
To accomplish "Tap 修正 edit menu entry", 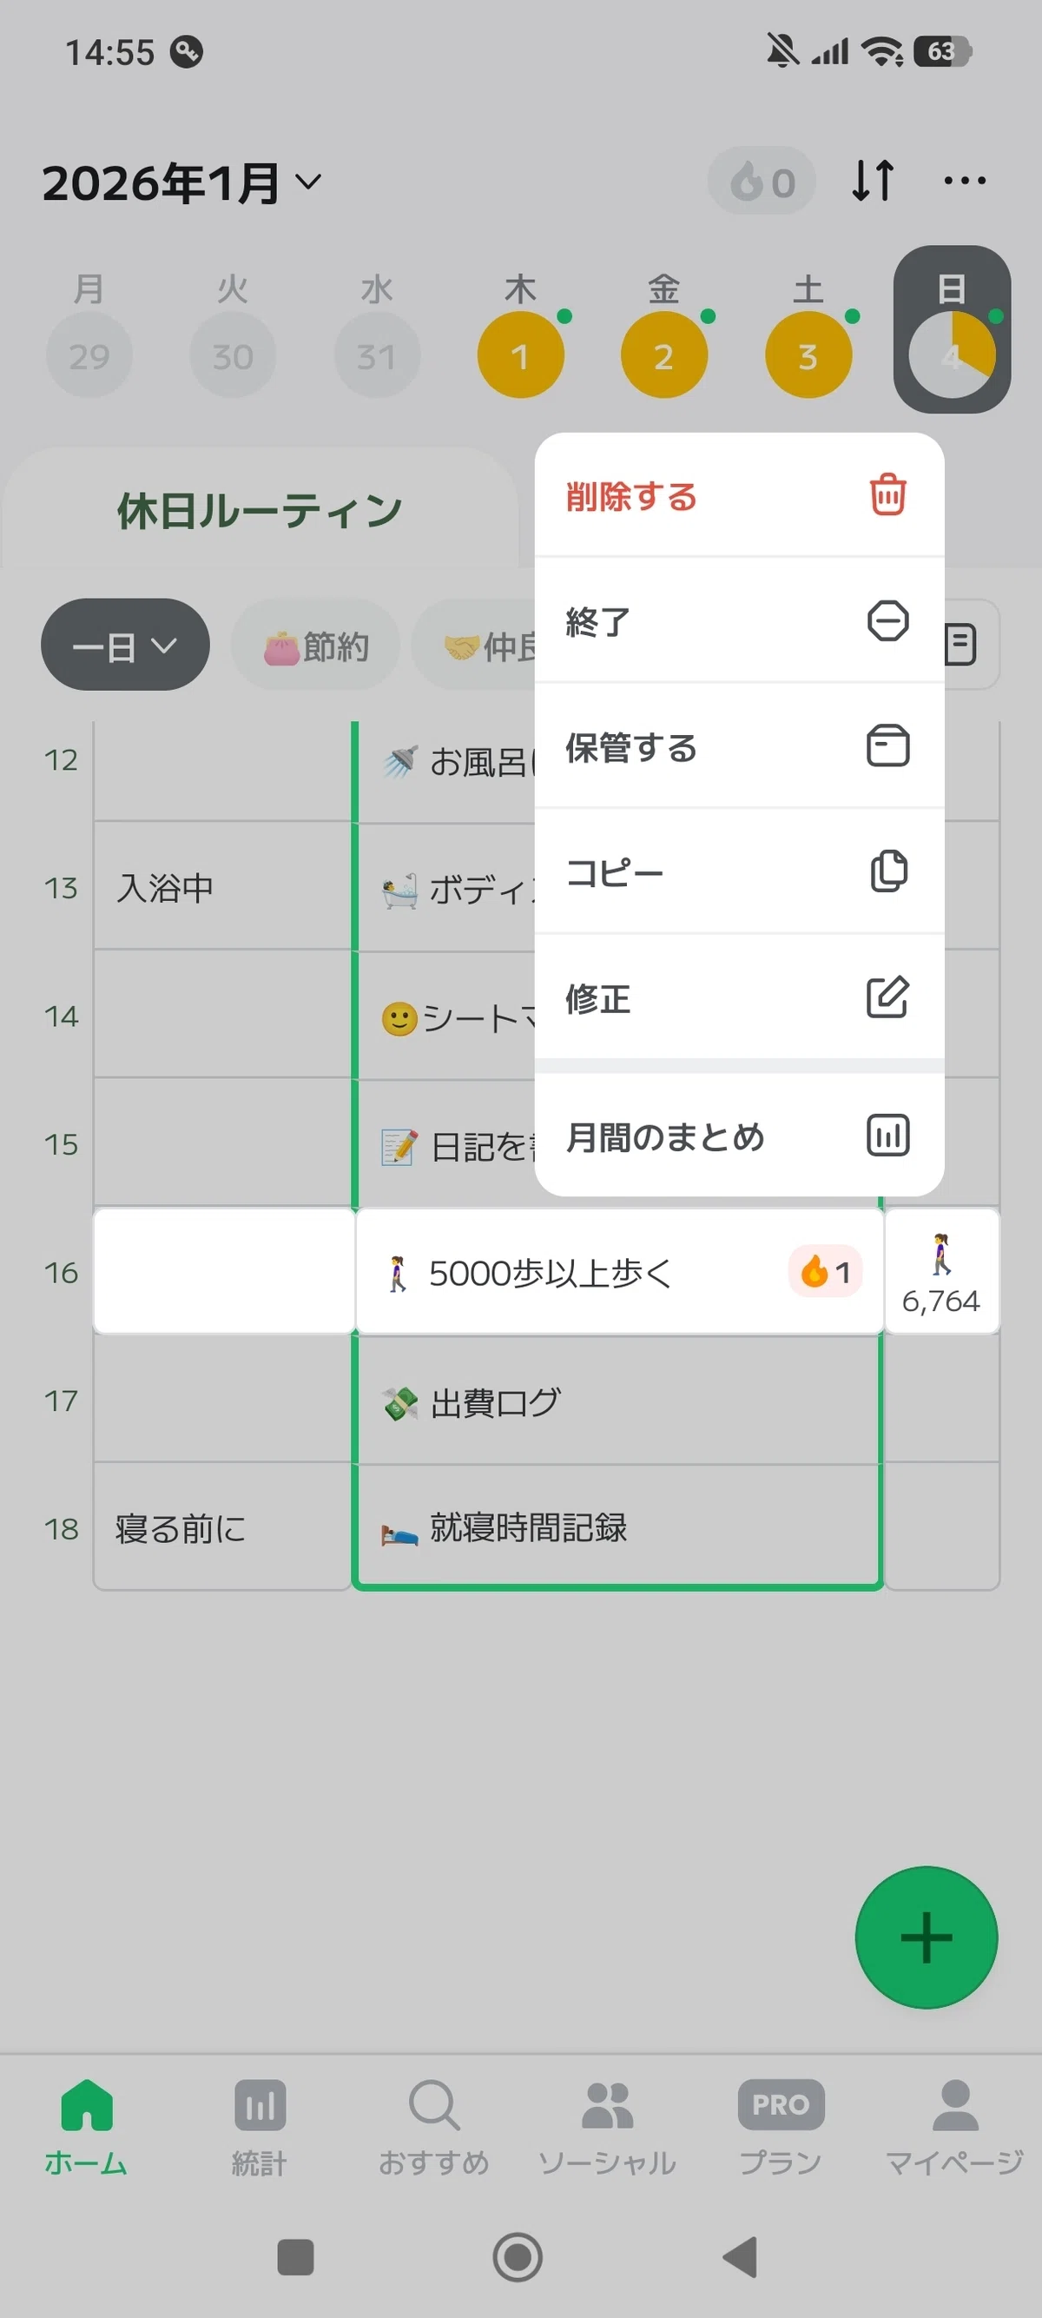I will [739, 998].
